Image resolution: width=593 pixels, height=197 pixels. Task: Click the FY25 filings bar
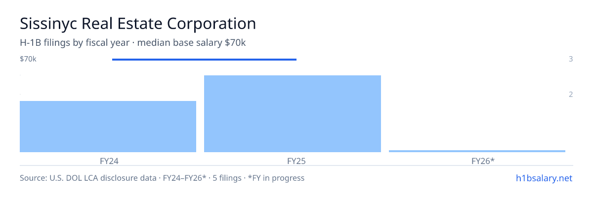tap(293, 114)
